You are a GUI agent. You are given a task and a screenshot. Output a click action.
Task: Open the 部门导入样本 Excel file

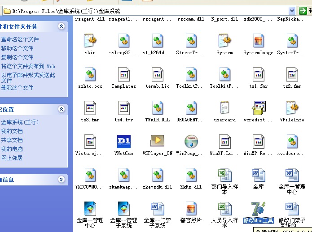[224, 175]
